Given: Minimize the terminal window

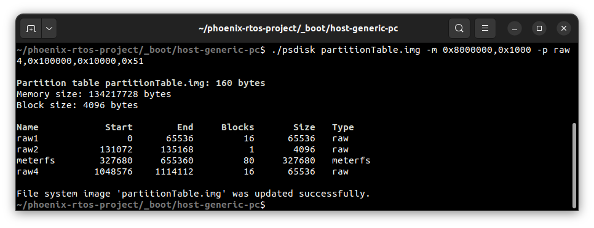Looking at the screenshot, I should point(515,28).
